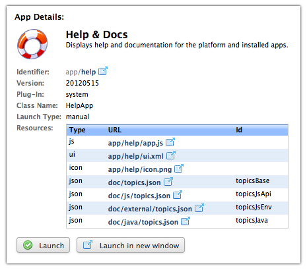Viewport: 307px width, 270px height.
Task: Select the topicsBase id cell
Action: [253, 181]
